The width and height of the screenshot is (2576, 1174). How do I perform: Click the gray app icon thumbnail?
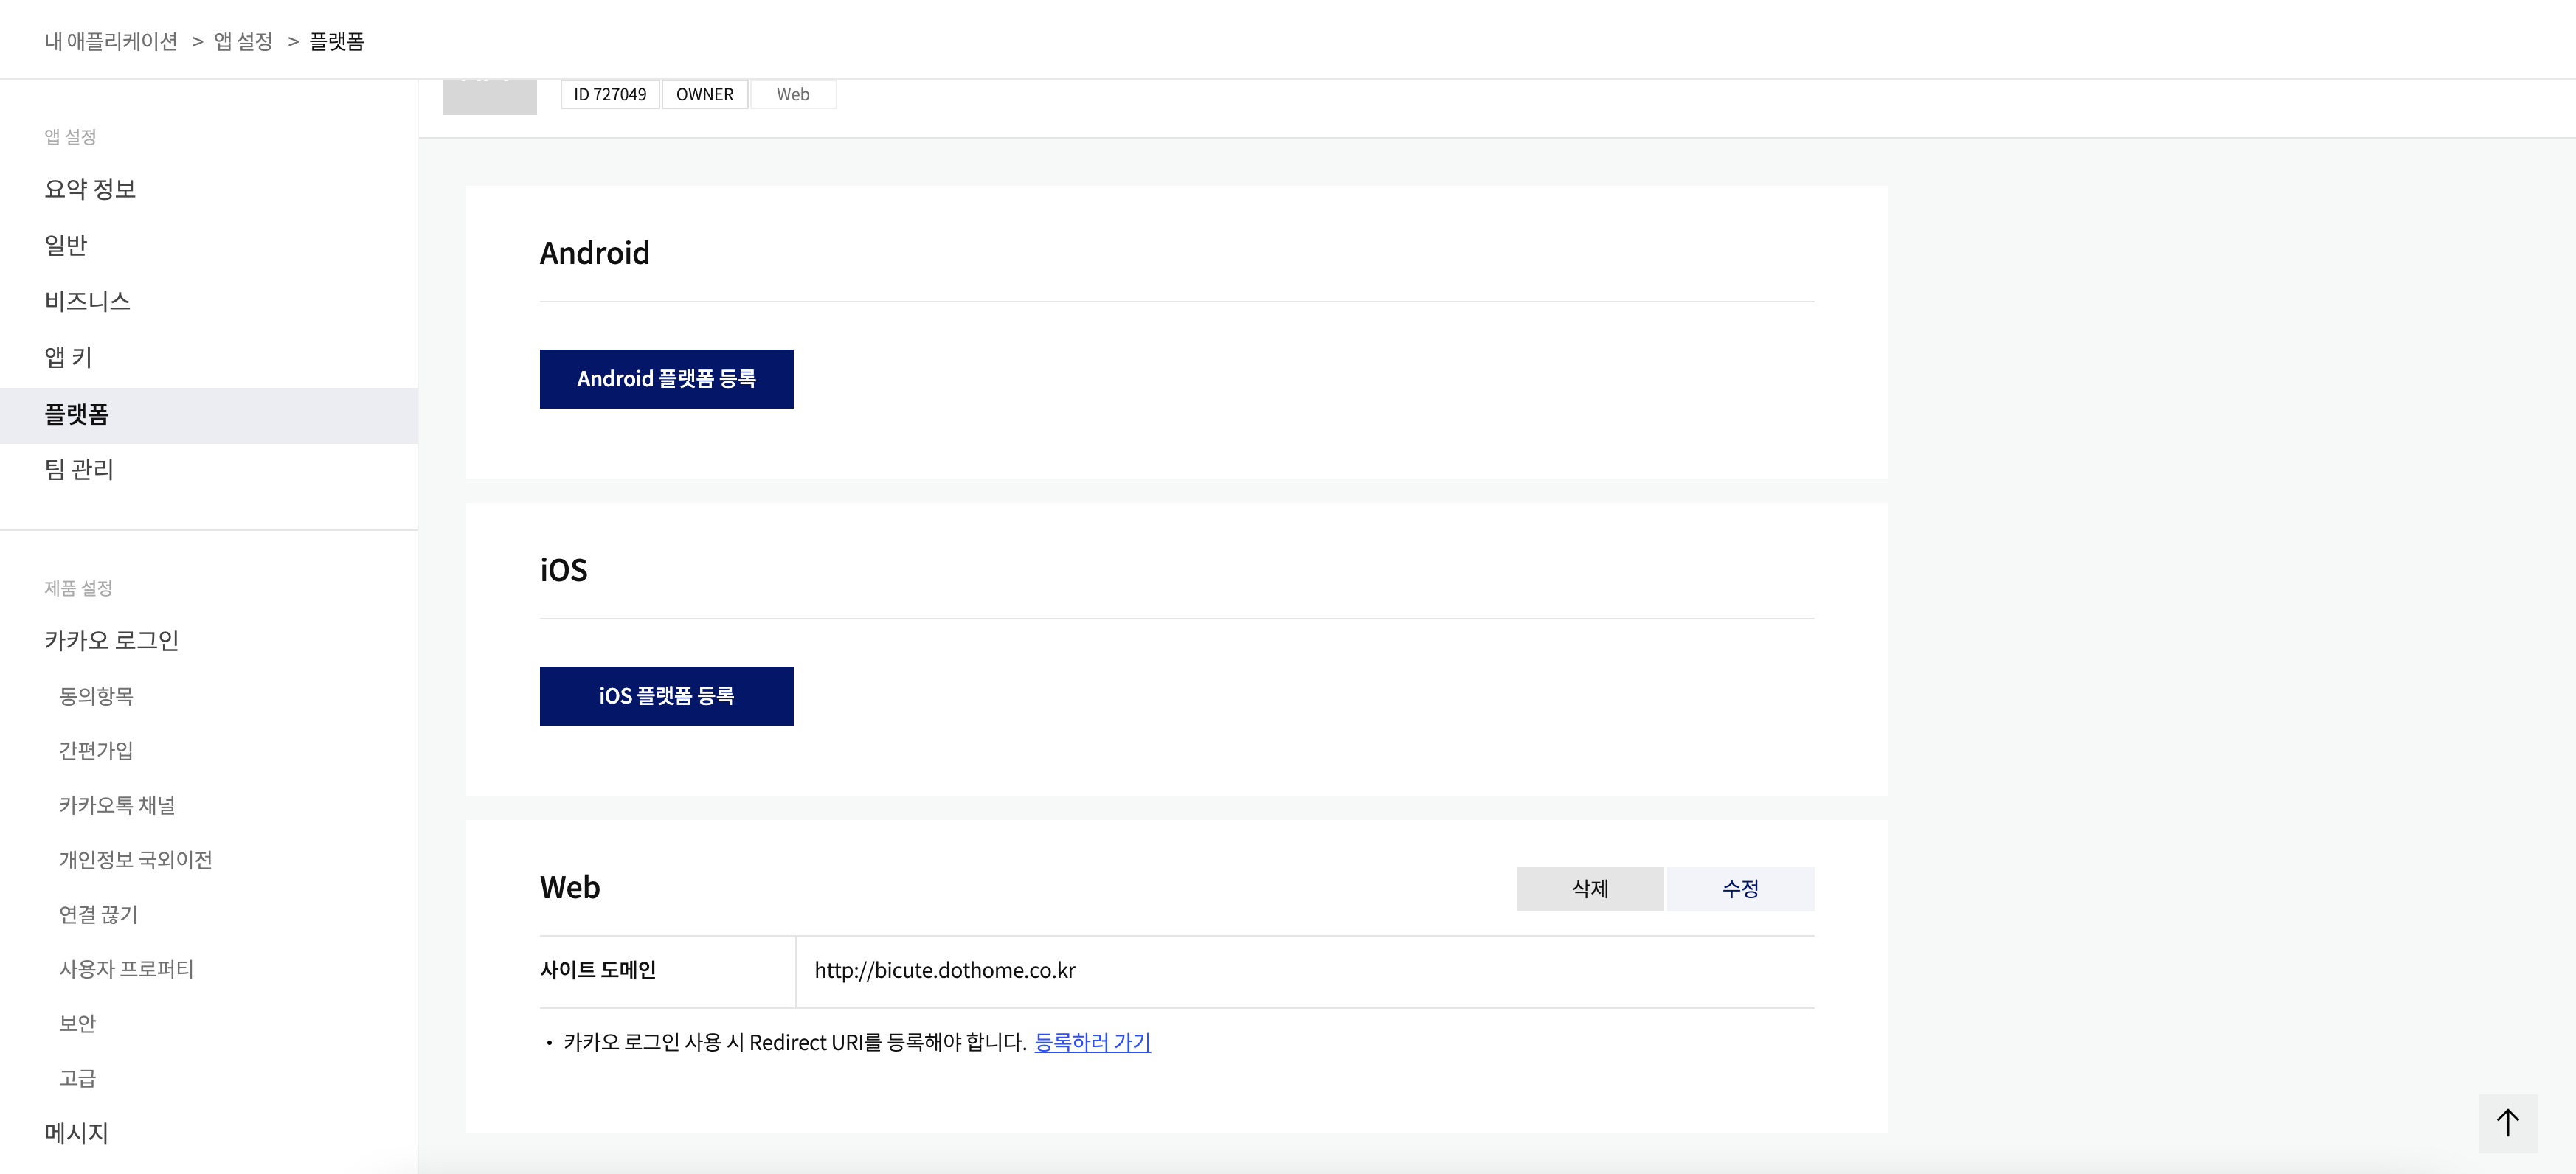489,97
